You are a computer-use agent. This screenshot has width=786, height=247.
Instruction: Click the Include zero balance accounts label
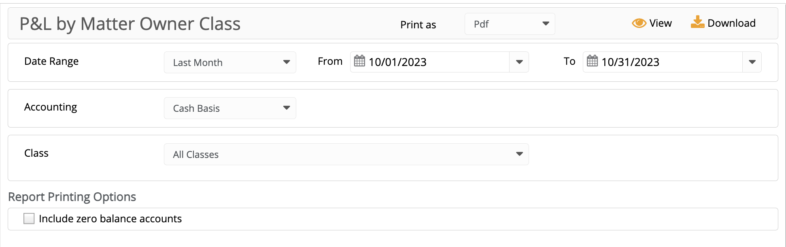(x=110, y=219)
